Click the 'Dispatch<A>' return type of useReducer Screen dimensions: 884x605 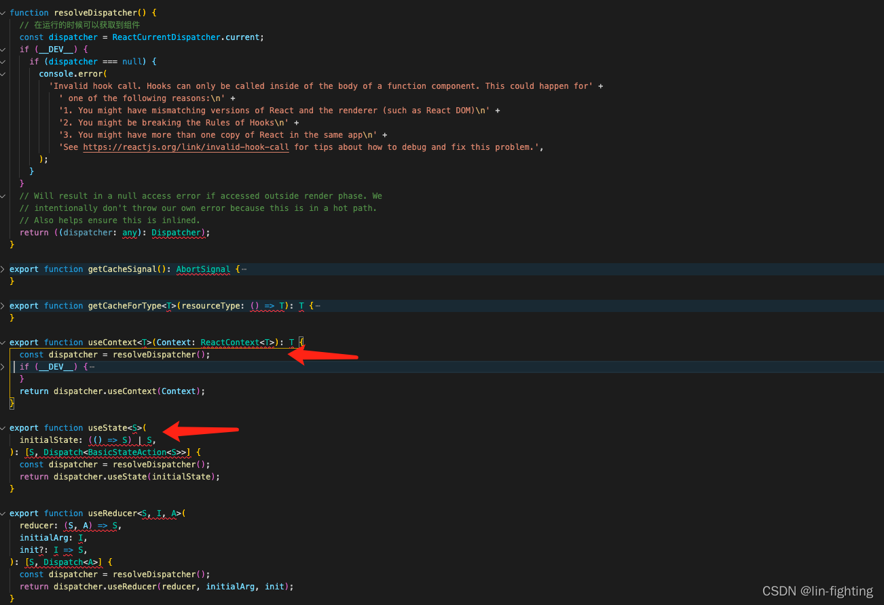(71, 562)
